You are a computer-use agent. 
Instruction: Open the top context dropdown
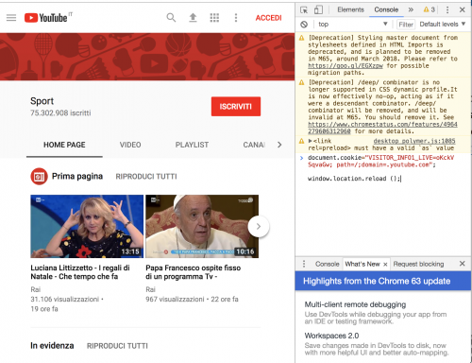point(352,25)
